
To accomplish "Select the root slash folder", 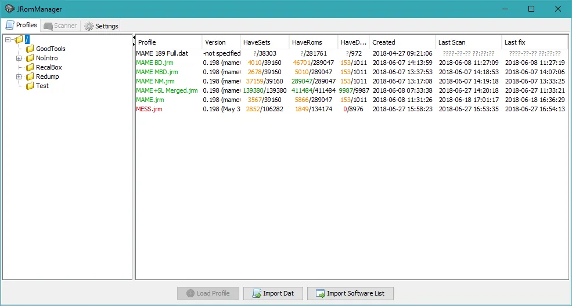I will tap(27, 39).
